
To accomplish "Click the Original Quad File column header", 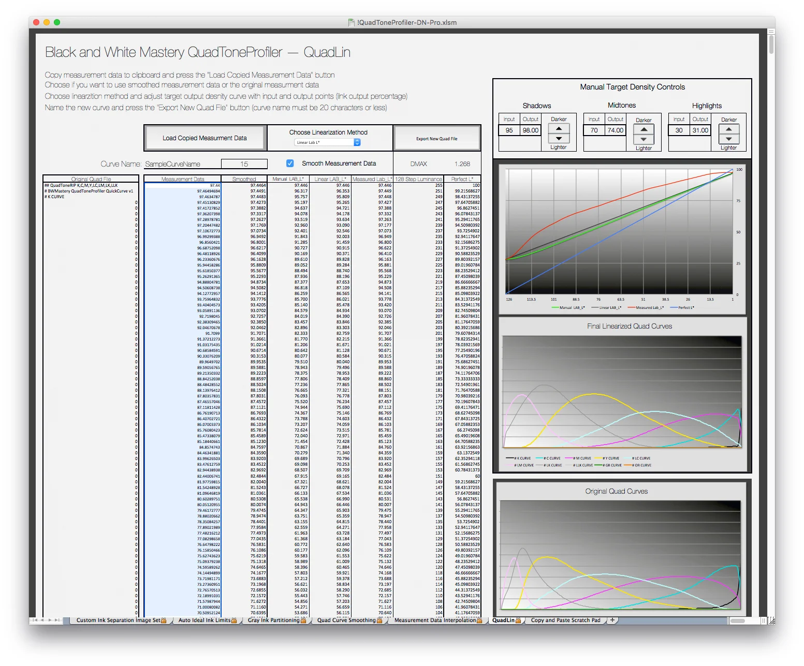I will click(91, 179).
